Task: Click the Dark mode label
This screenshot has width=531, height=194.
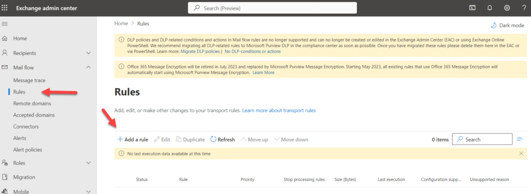Action: tap(511, 25)
